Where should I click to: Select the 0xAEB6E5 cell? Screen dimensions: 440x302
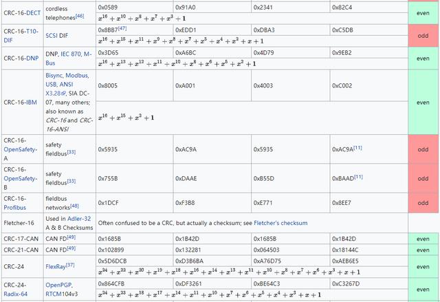tap(368, 261)
